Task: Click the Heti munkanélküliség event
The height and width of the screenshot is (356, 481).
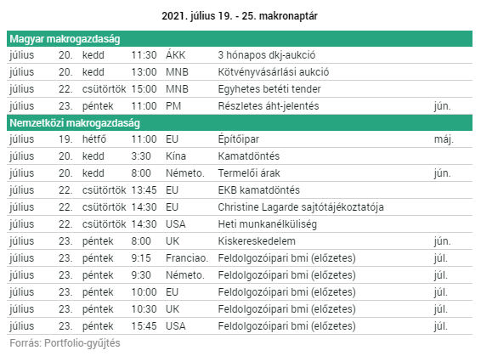Action: [x=267, y=224]
